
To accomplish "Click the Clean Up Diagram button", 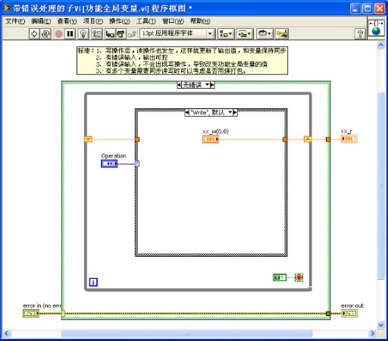I will click(282, 33).
